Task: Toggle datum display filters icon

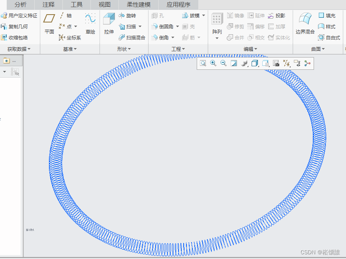Action: pos(287,63)
